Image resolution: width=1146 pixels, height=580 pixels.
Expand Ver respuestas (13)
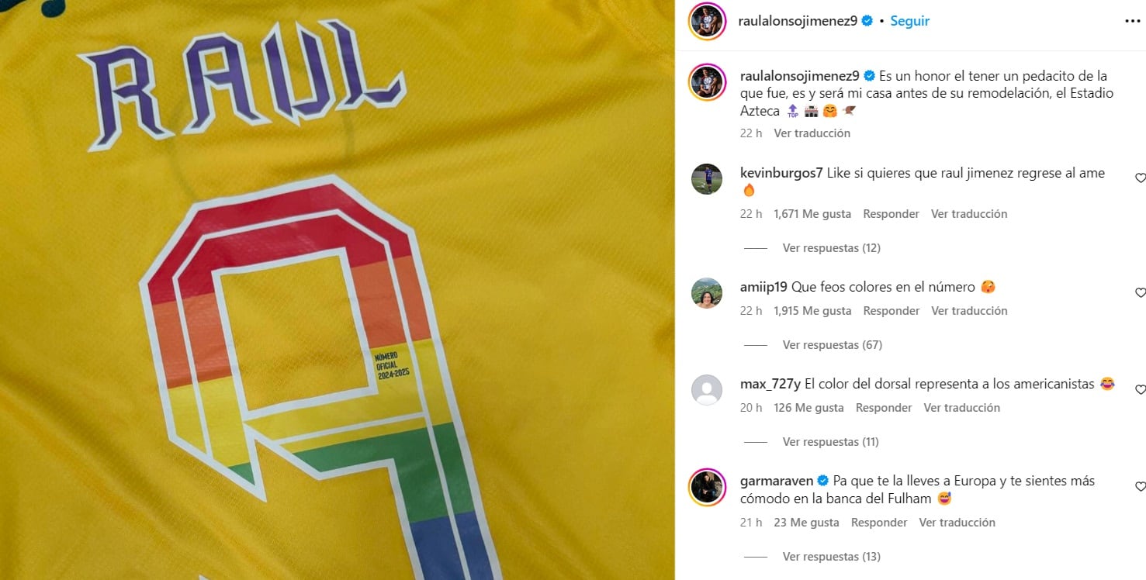(x=831, y=557)
